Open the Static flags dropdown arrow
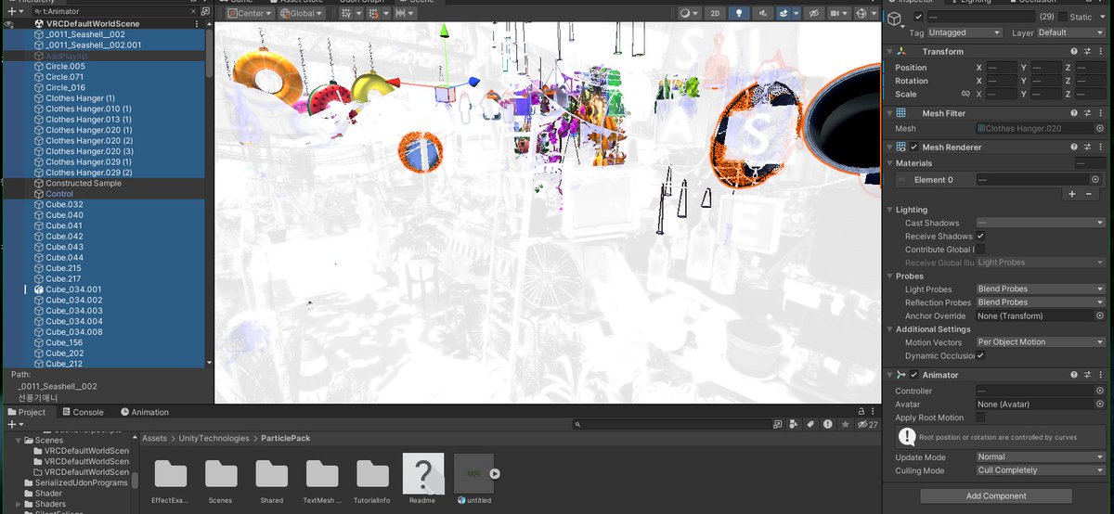The height and width of the screenshot is (514, 1114). (1102, 17)
